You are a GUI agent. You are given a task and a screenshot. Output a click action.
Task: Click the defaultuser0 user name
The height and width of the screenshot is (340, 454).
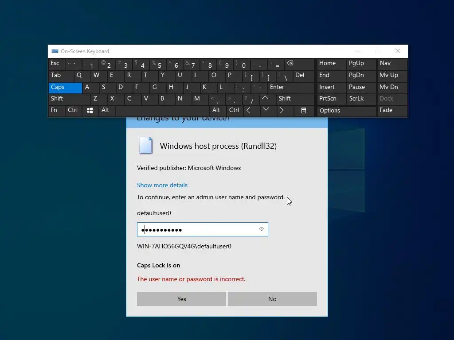(154, 213)
